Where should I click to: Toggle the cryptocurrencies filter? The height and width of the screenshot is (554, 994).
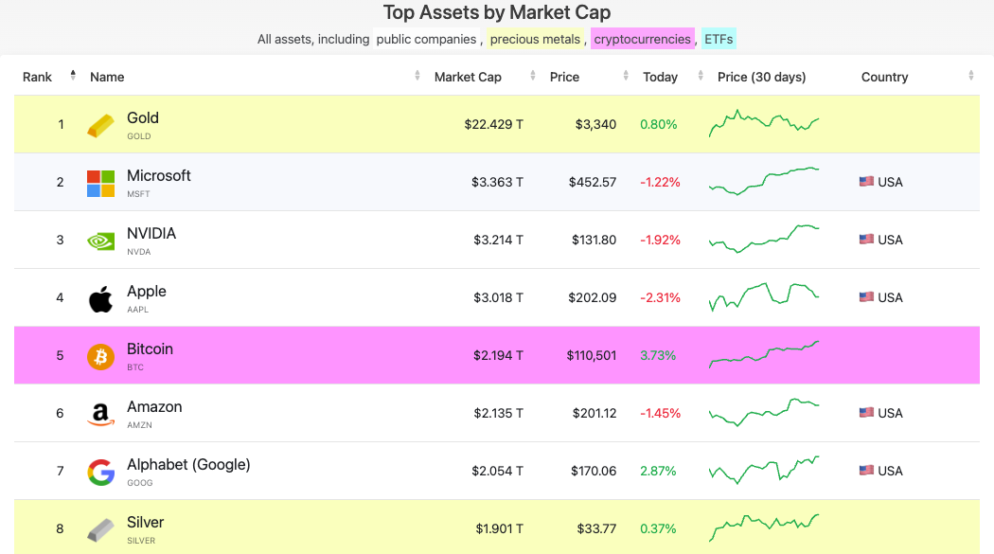642,39
